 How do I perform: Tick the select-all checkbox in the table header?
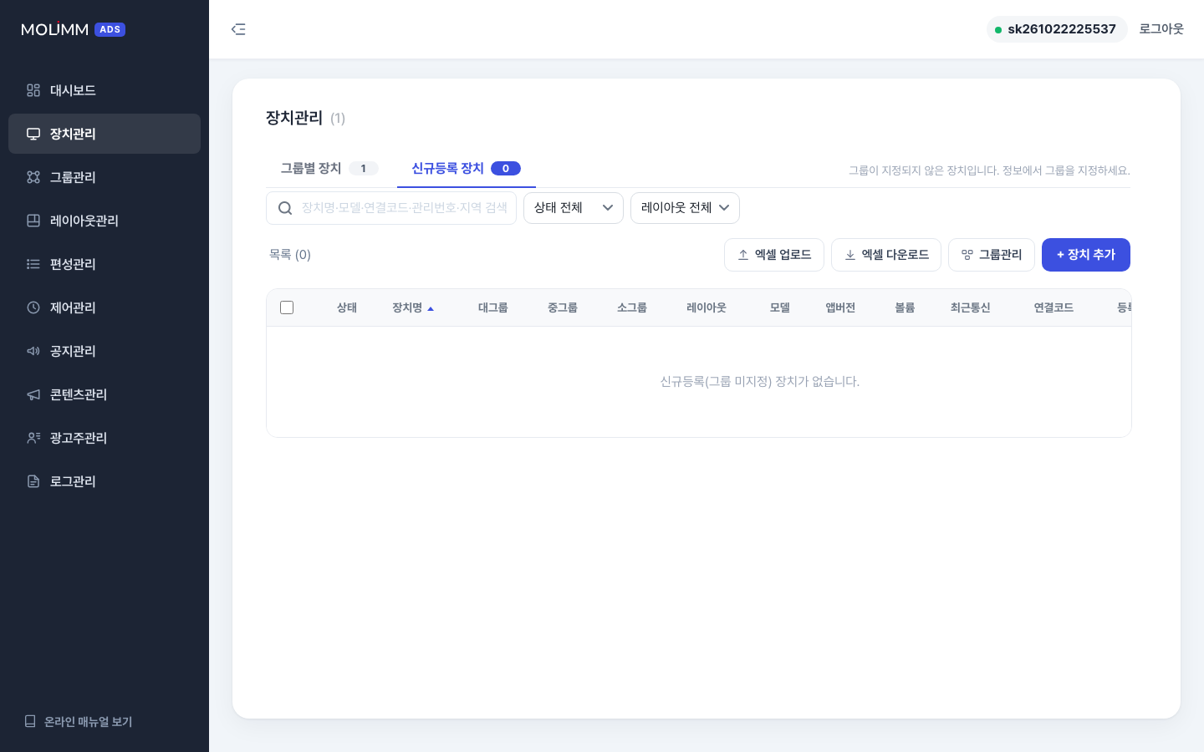coord(287,307)
